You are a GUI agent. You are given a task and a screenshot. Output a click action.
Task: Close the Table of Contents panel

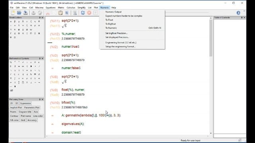(244, 17)
